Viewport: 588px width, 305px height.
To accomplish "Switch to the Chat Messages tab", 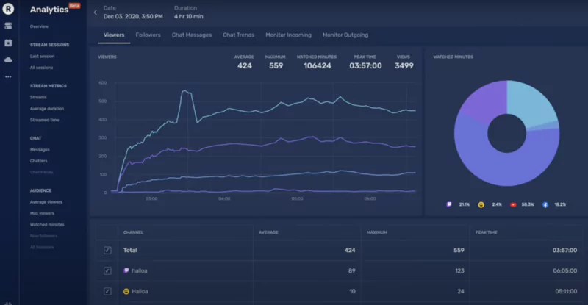I will [192, 35].
